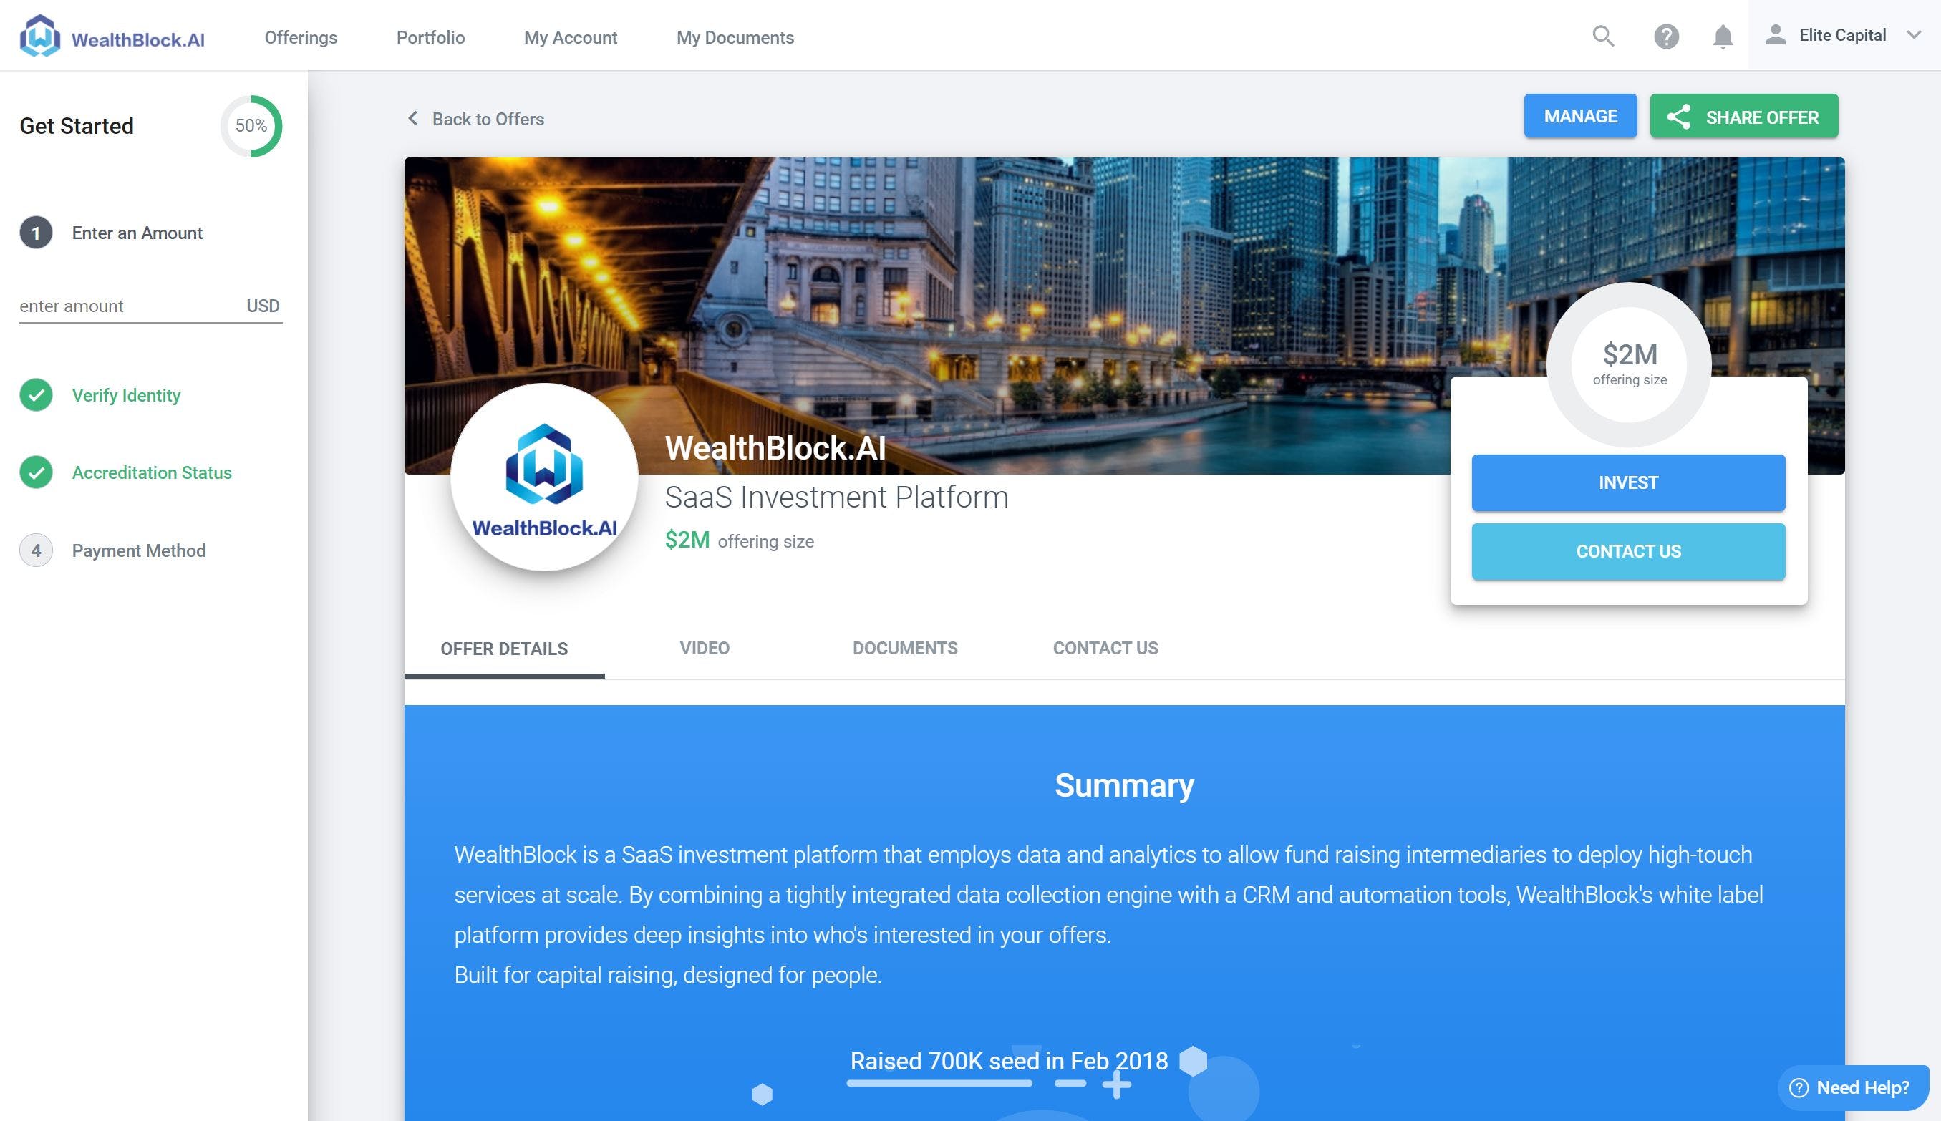Screen dimensions: 1941x1121
Task: Select step 1 Enter an Amount circle
Action: (37, 233)
